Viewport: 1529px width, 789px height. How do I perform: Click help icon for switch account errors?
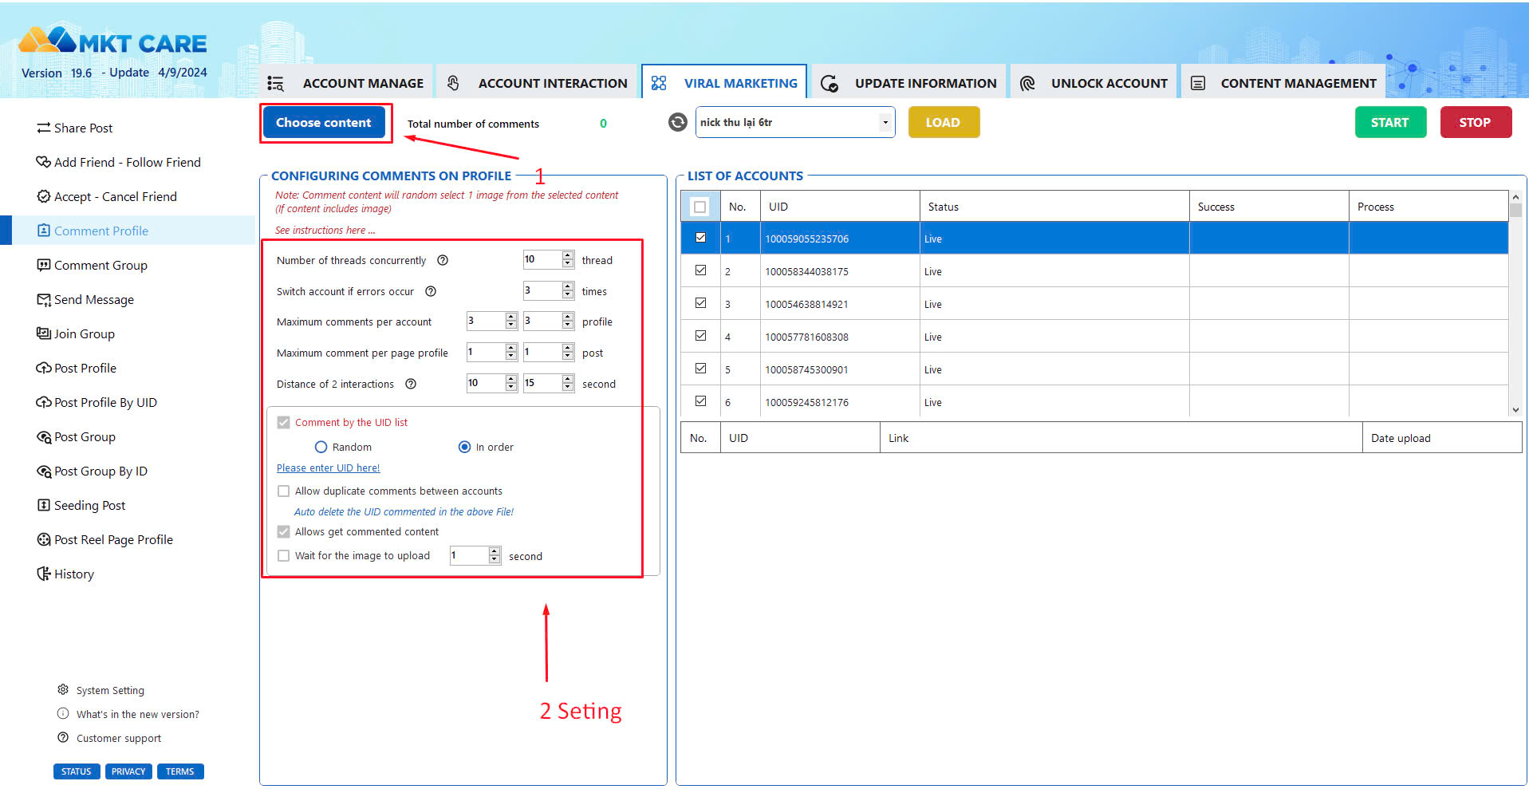pos(431,291)
